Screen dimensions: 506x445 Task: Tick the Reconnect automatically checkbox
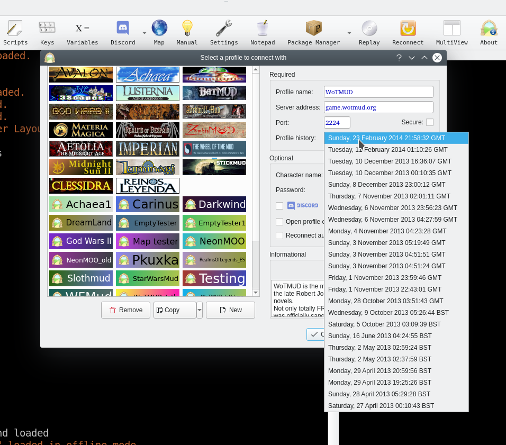pyautogui.click(x=279, y=235)
